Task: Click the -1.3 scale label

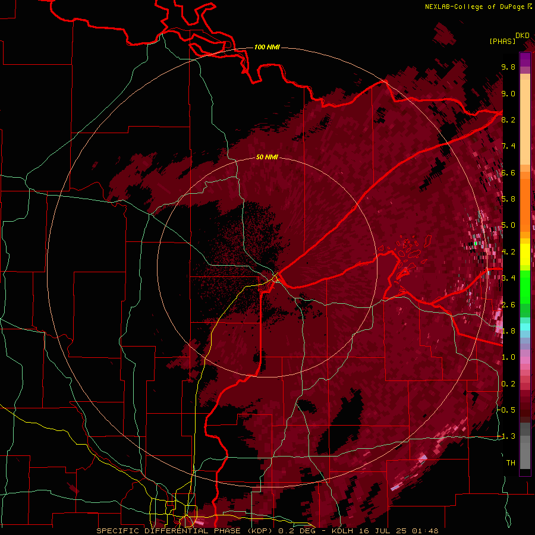Action: click(506, 436)
